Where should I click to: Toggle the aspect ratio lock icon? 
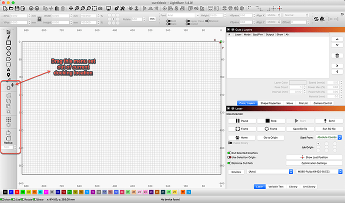click(39, 19)
